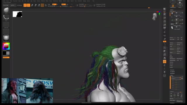Image resolution: width=187 pixels, height=105 pixels.
Task: Toggle the orange PolyF wireframe icon
Action: 165,62
